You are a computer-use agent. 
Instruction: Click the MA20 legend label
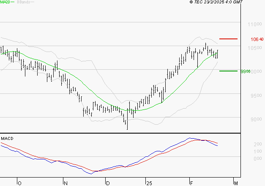(5, 2)
